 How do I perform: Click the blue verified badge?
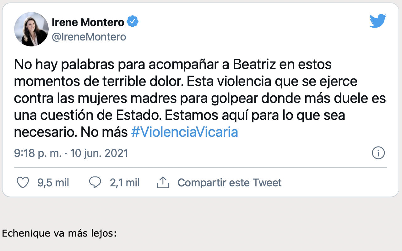(x=133, y=22)
